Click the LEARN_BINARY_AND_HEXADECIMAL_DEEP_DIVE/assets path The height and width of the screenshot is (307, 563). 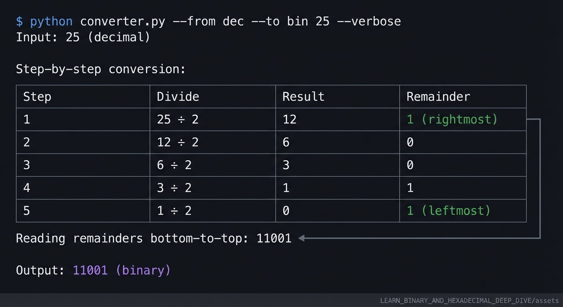(x=469, y=301)
